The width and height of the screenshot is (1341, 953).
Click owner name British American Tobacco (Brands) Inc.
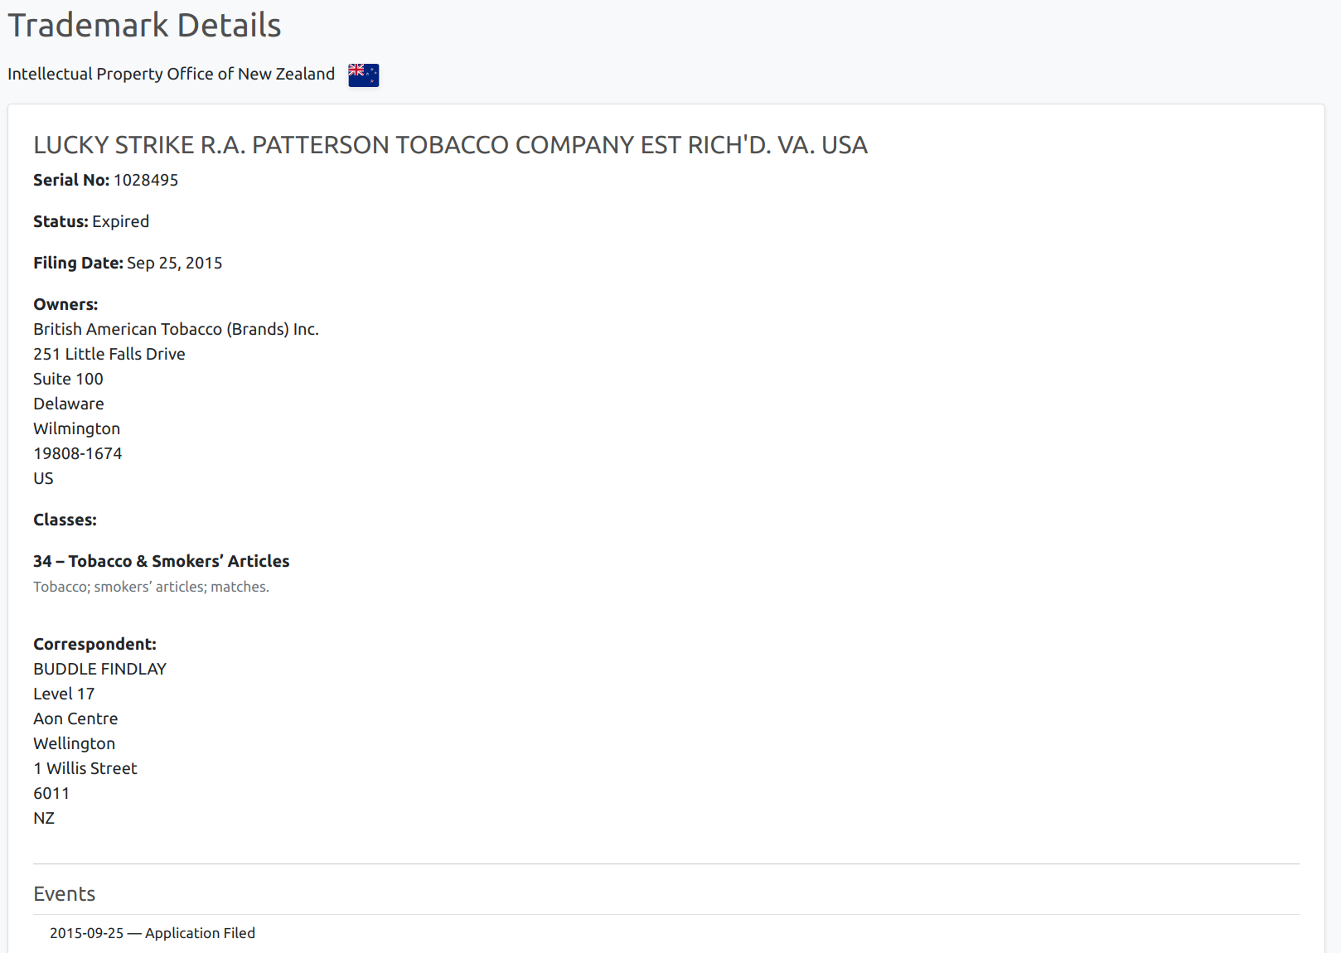click(176, 329)
